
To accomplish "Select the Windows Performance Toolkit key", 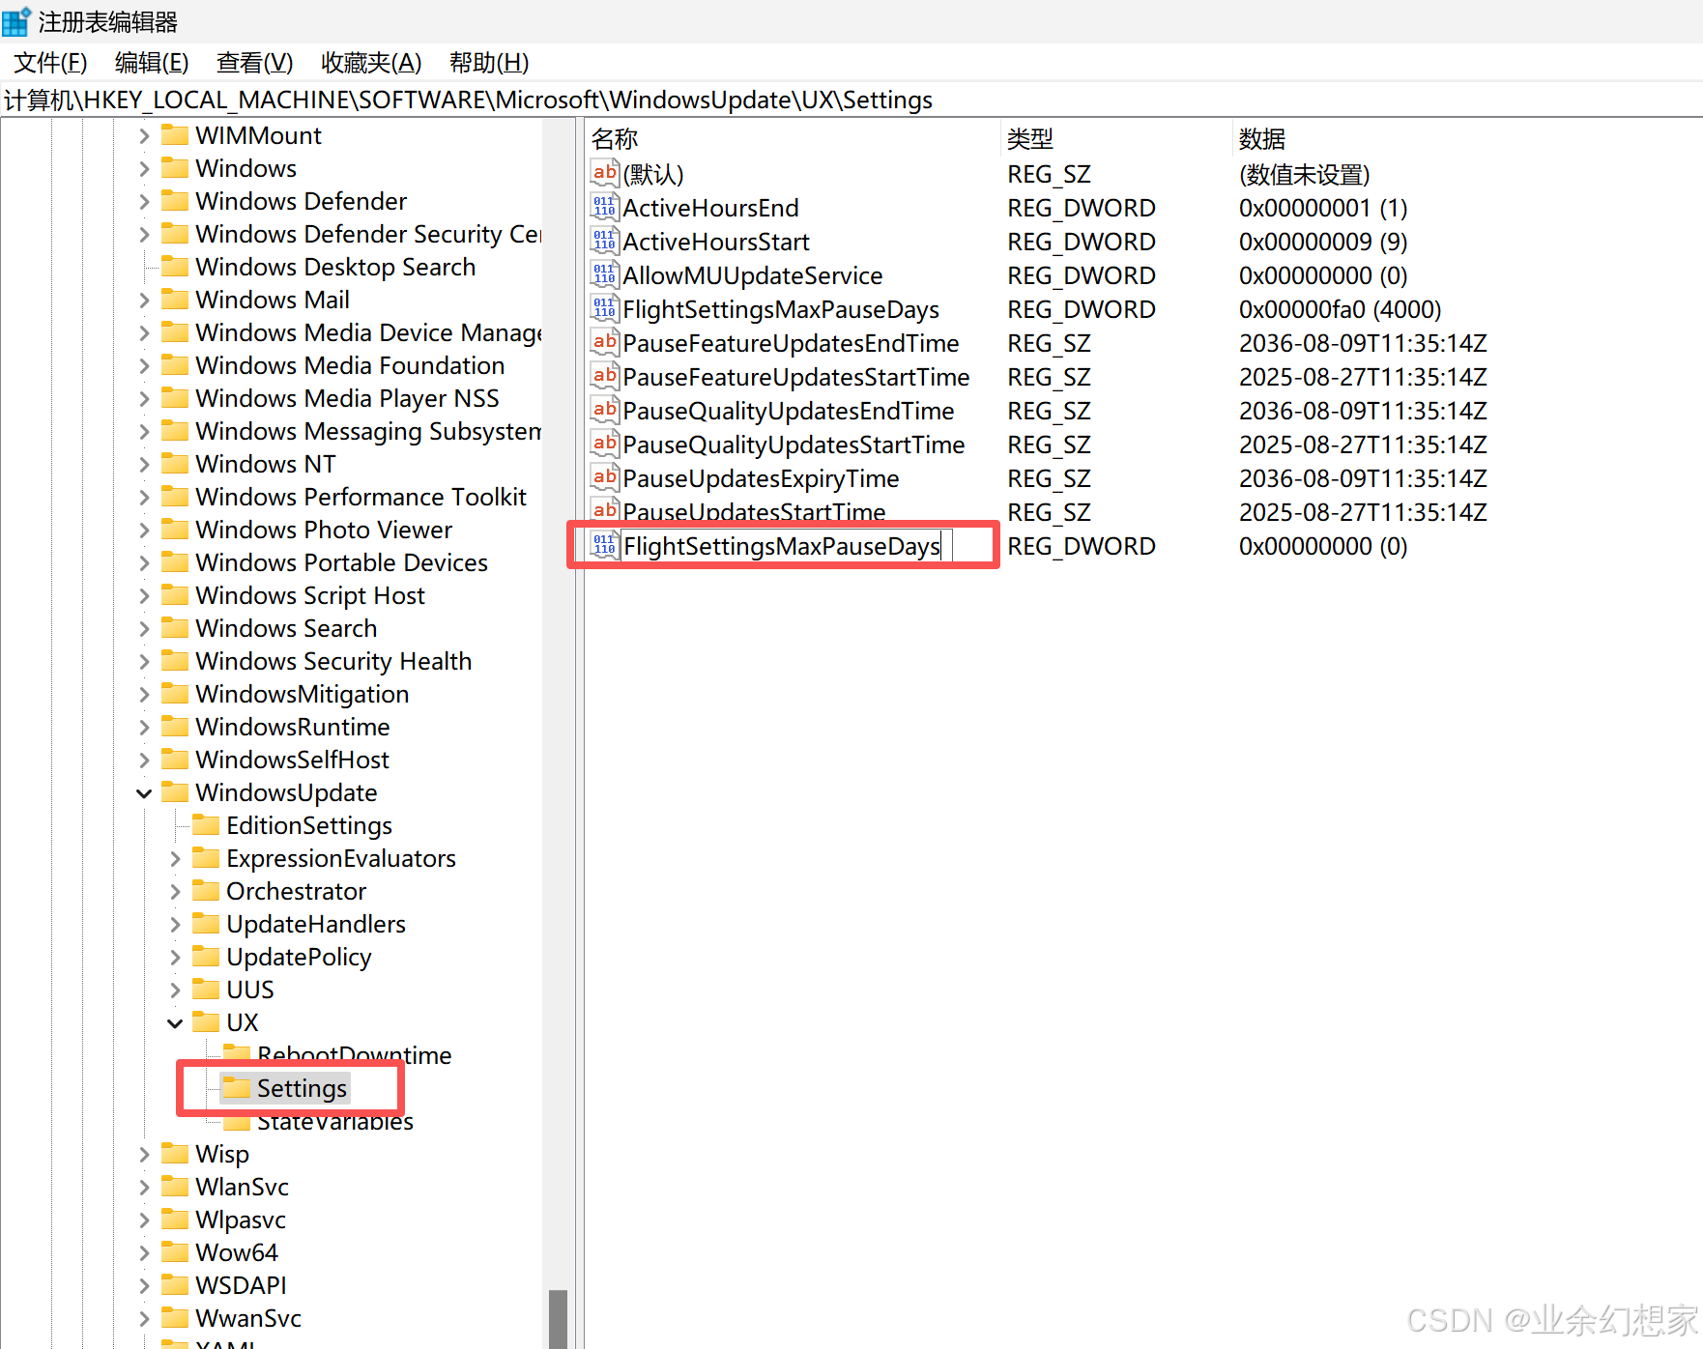I will tap(361, 497).
